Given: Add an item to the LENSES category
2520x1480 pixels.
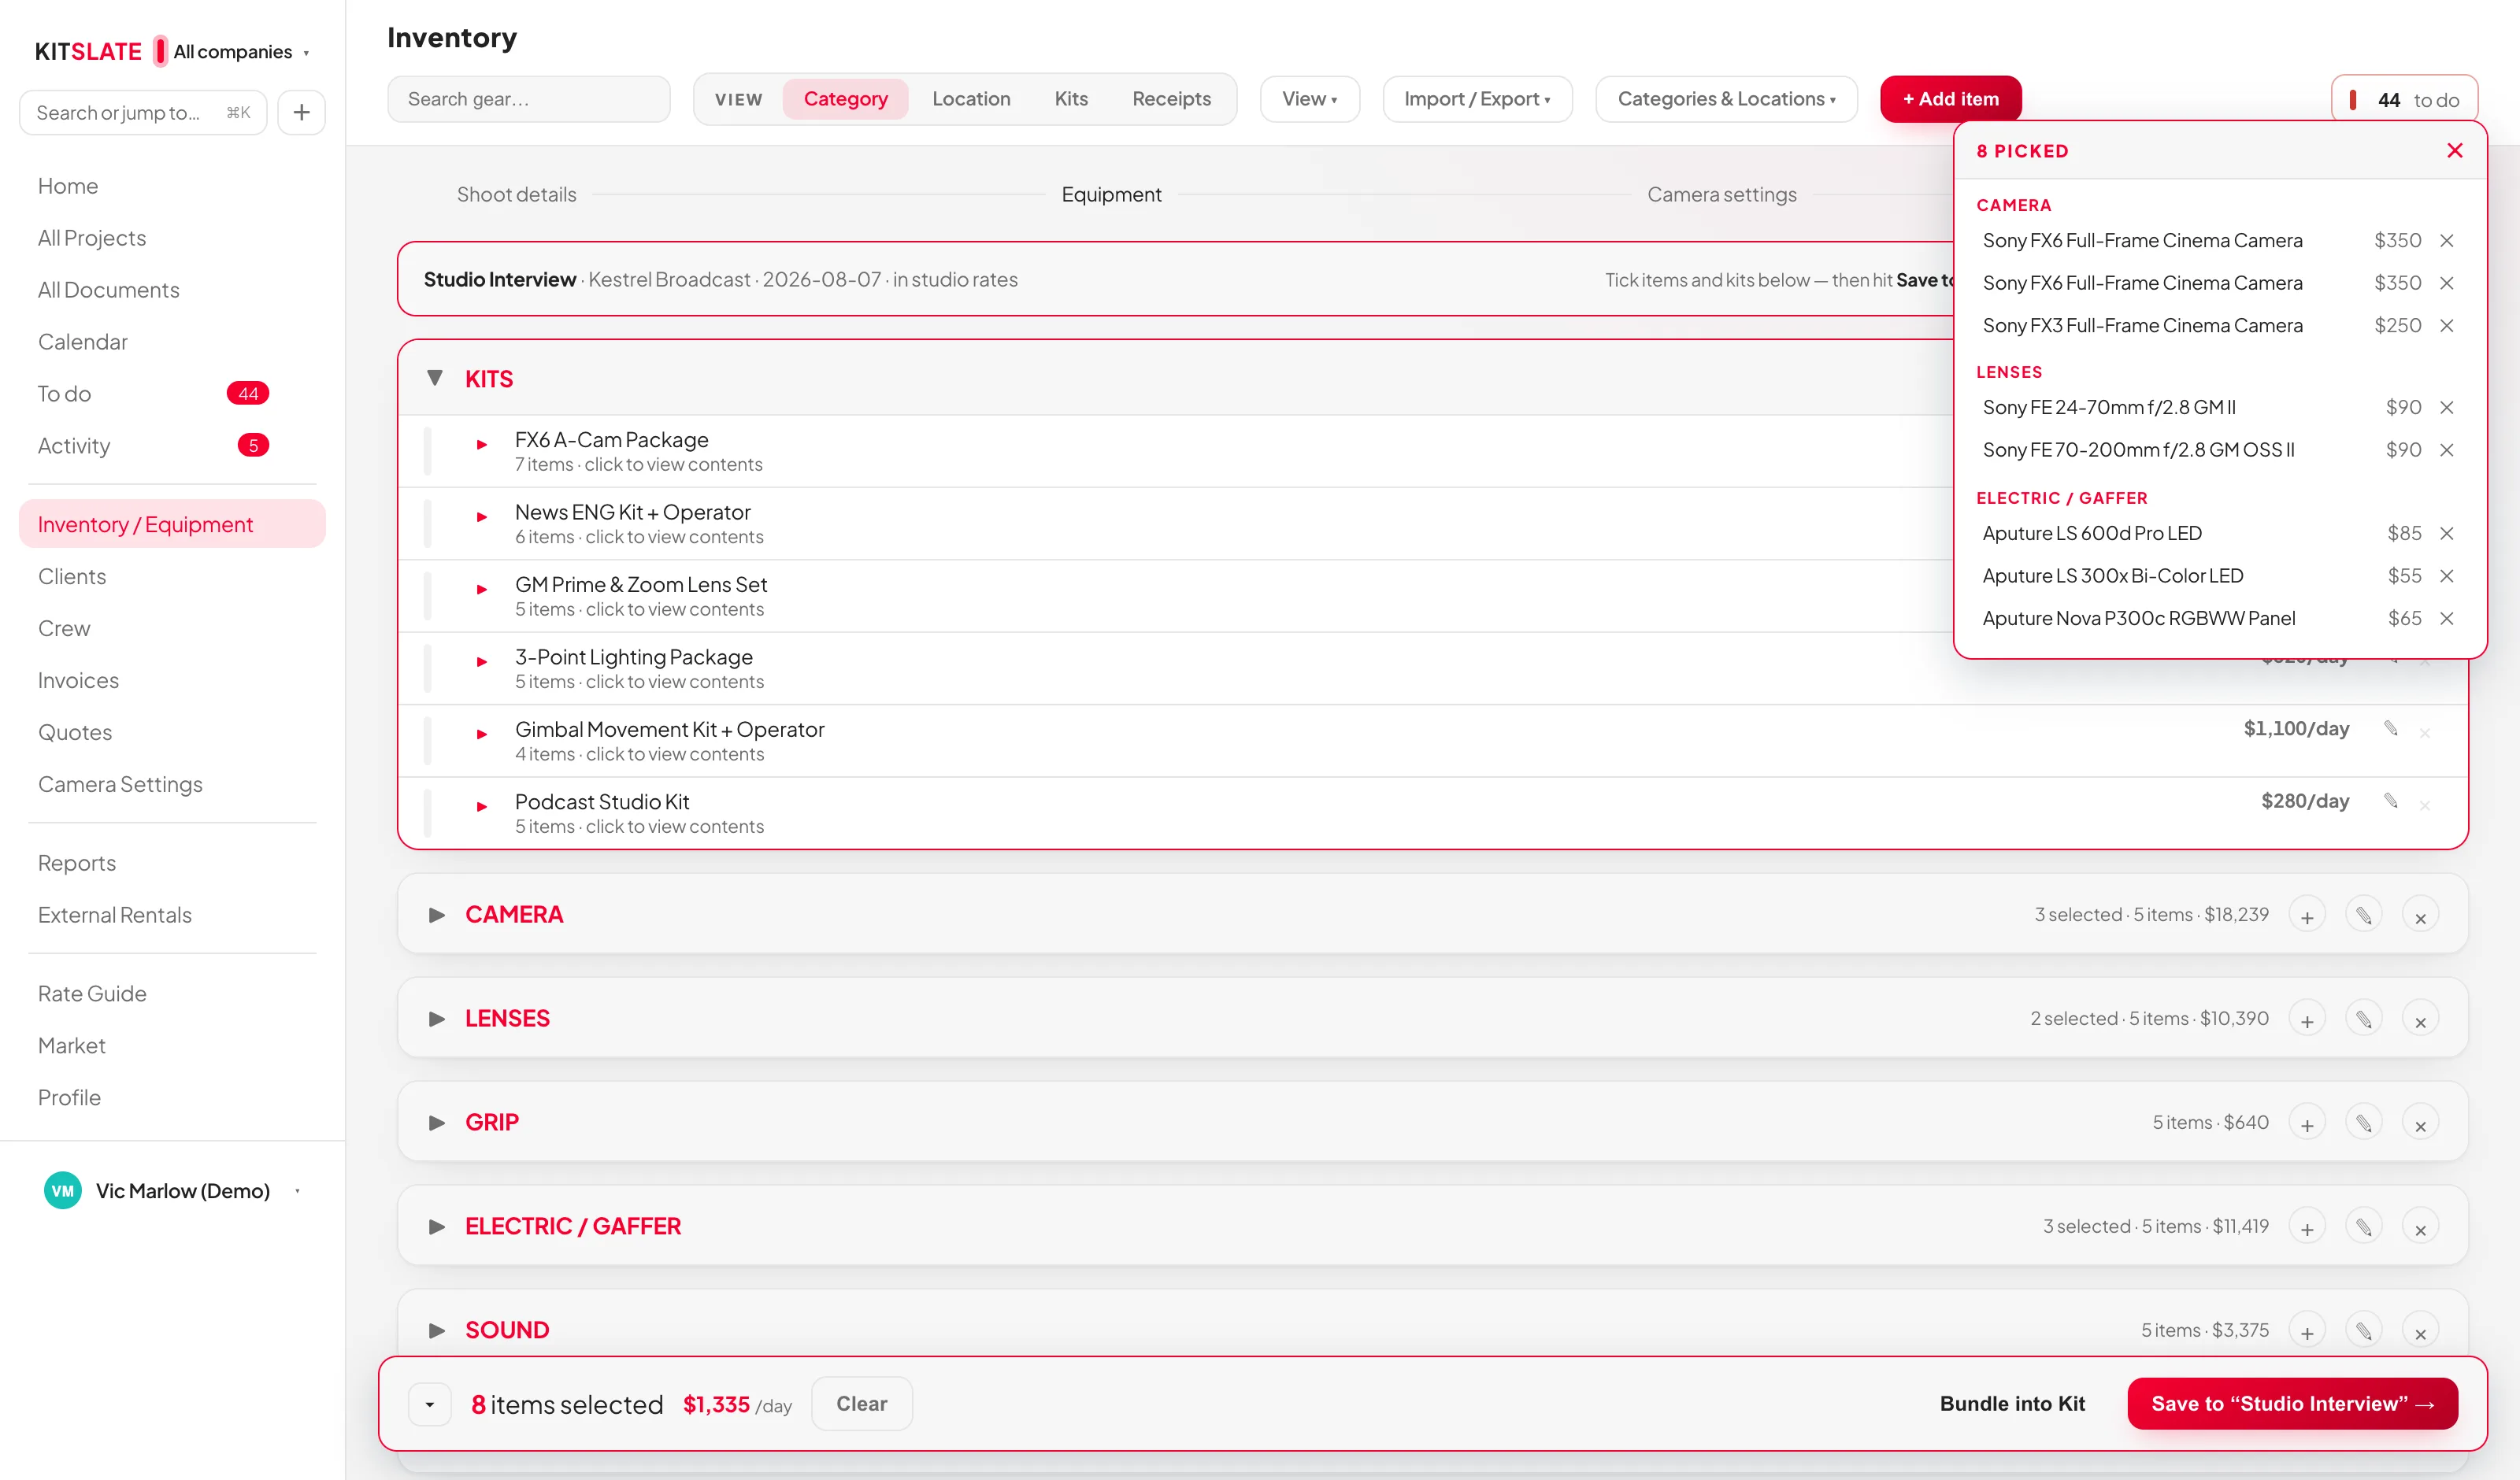Looking at the screenshot, I should coord(2307,1019).
